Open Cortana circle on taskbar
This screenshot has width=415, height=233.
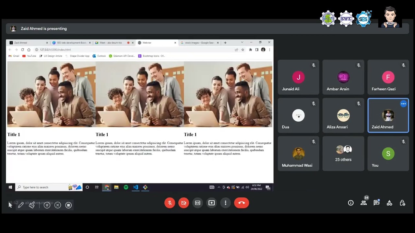[x=87, y=187]
